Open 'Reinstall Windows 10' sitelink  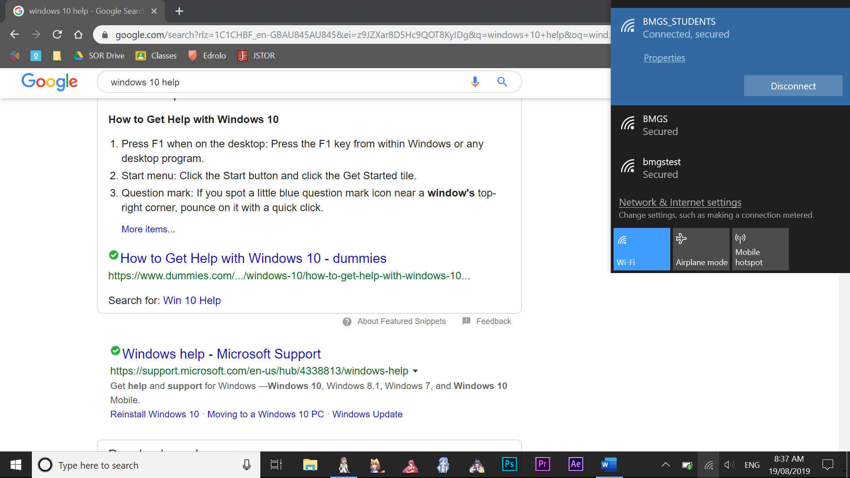click(155, 414)
